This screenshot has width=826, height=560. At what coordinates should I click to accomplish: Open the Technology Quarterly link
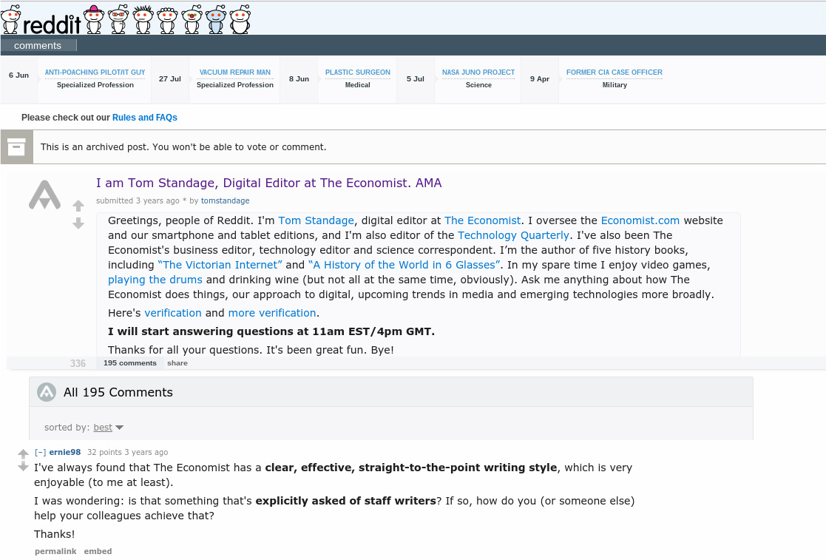pyautogui.click(x=514, y=235)
